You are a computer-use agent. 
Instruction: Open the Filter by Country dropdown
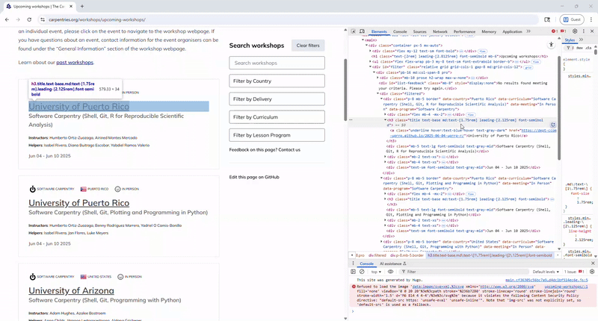point(277,81)
